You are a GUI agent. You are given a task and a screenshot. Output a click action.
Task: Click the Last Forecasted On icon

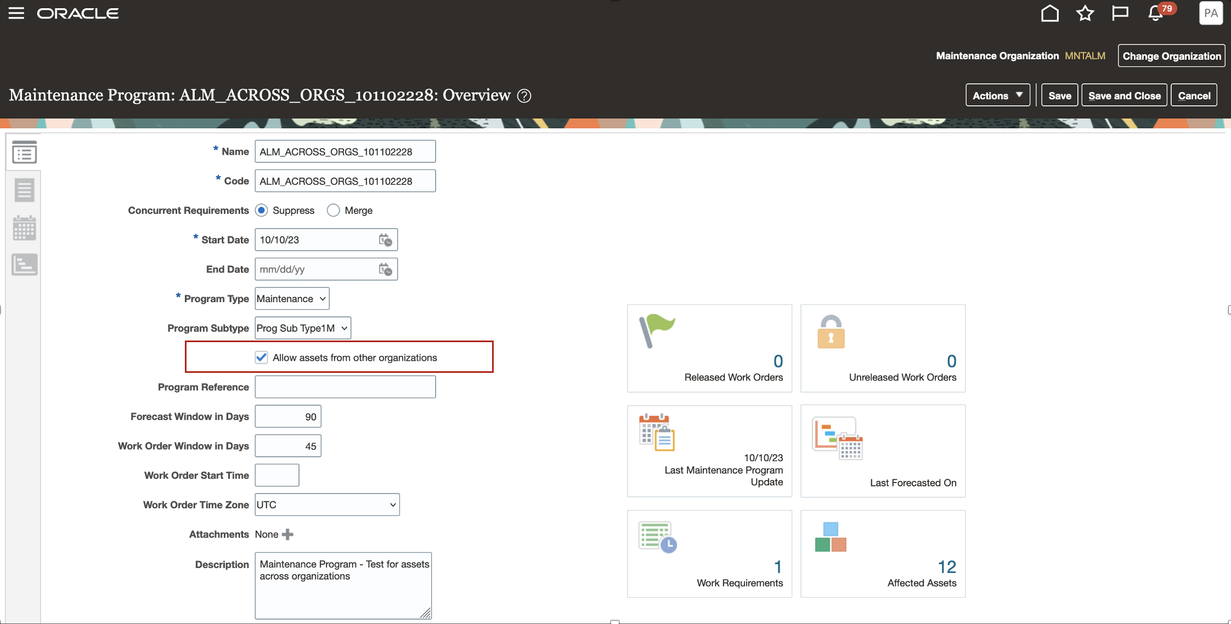(x=838, y=438)
